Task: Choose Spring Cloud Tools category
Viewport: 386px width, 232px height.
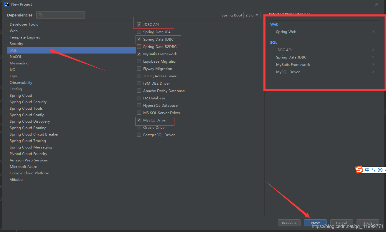Action: pos(71,108)
